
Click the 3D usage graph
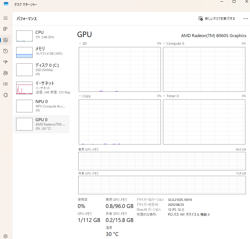(120, 69)
